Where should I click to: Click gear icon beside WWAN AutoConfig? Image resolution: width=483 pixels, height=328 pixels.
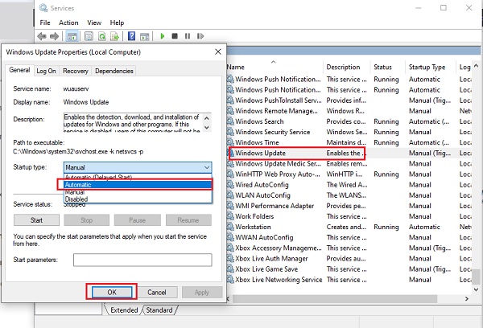coord(230,237)
